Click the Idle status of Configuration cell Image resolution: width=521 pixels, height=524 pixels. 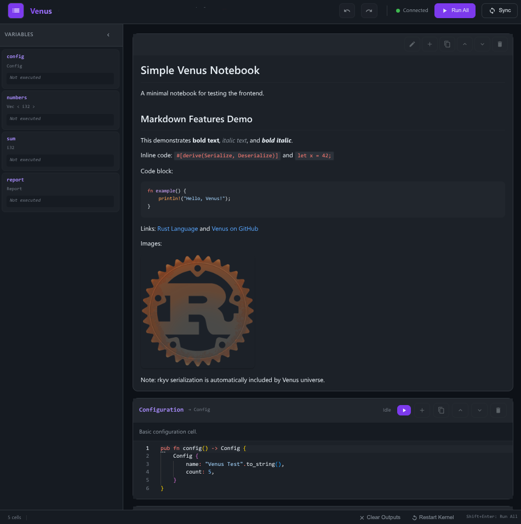click(387, 410)
